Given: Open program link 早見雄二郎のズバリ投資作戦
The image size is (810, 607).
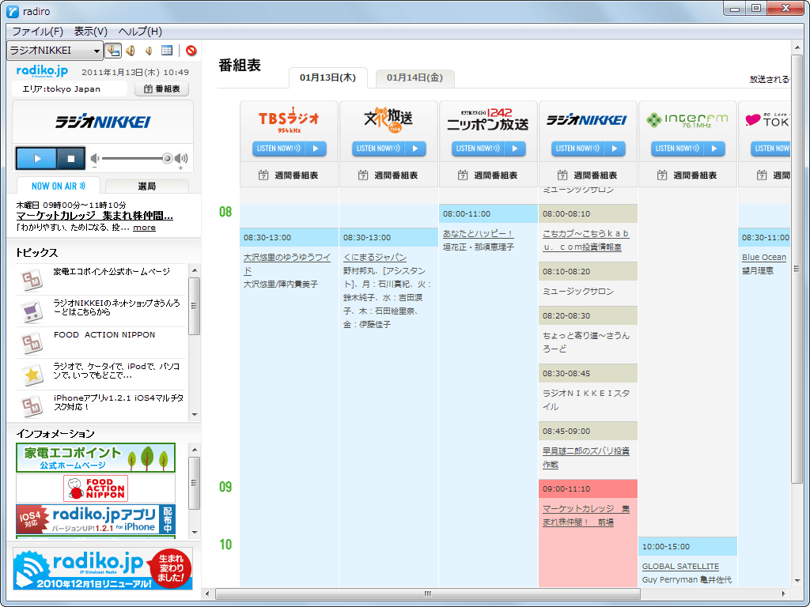Looking at the screenshot, I should pos(586,458).
